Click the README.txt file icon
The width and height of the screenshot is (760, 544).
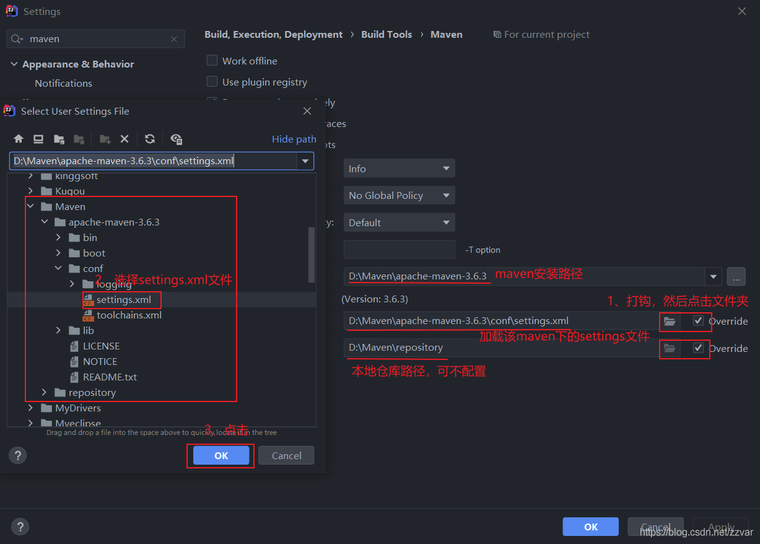(75, 377)
